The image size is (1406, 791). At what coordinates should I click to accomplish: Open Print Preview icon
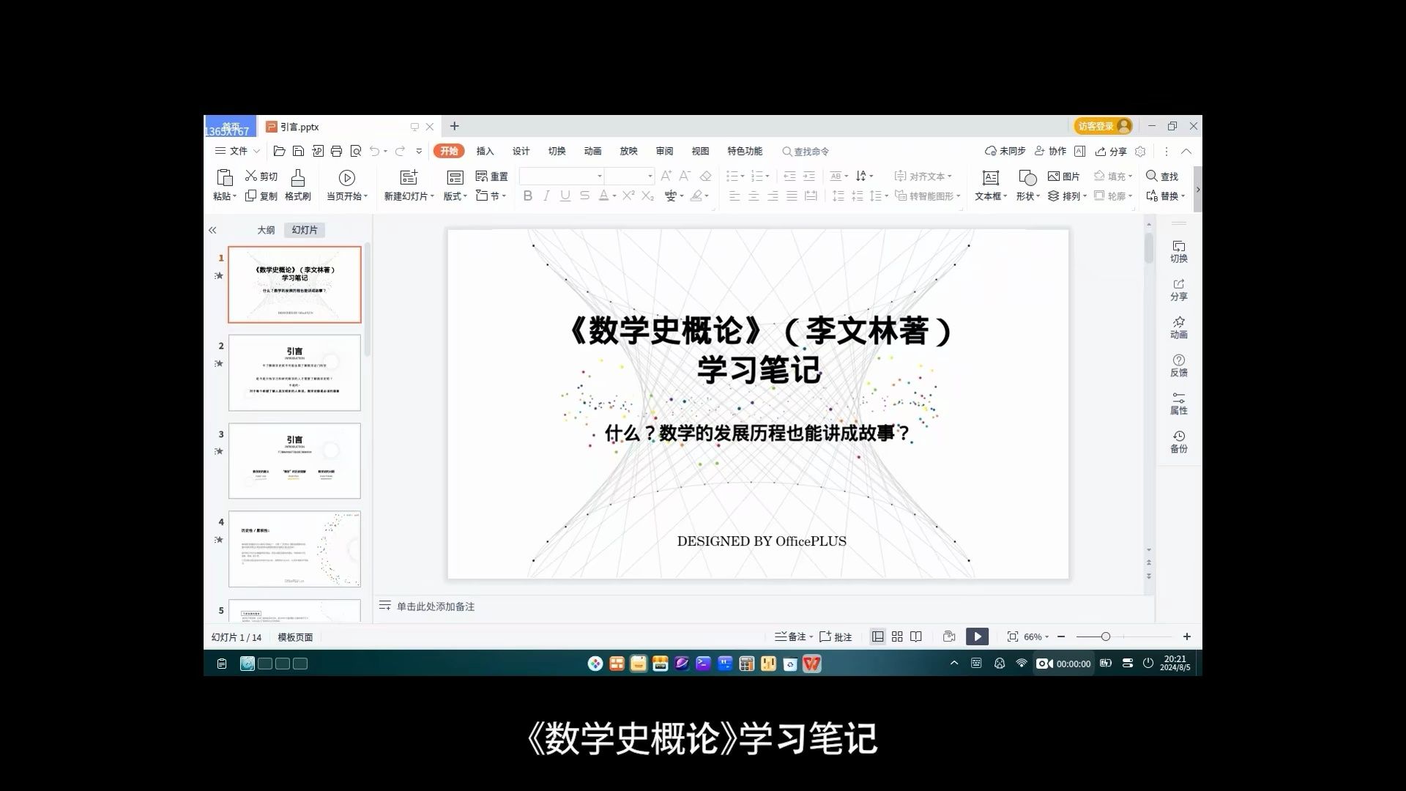point(356,152)
